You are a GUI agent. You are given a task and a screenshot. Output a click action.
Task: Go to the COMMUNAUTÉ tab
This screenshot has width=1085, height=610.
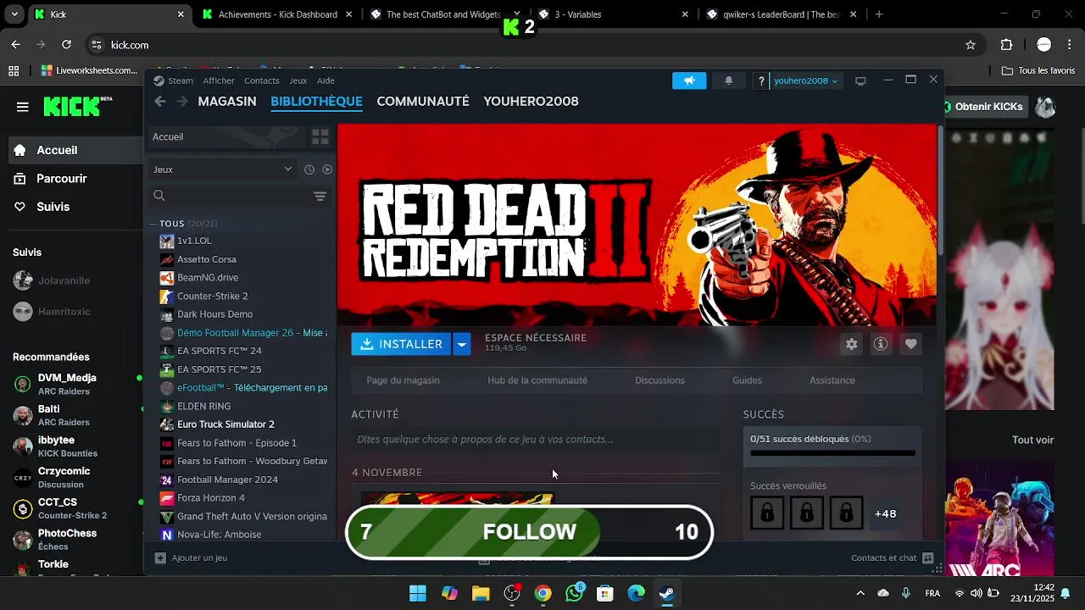coord(423,102)
